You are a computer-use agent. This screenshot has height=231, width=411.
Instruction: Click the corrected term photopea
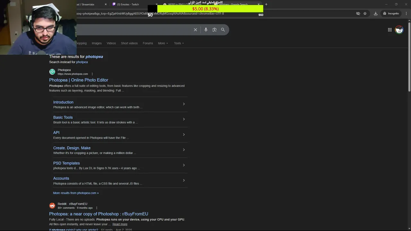point(94,56)
